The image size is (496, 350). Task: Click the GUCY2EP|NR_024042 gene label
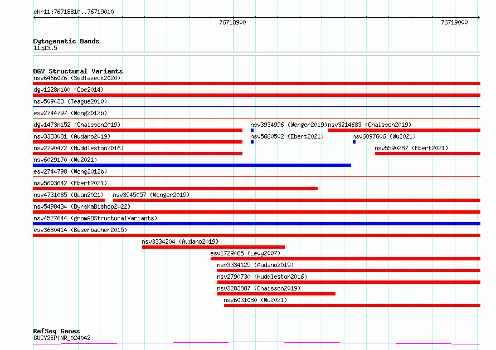[x=62, y=338]
